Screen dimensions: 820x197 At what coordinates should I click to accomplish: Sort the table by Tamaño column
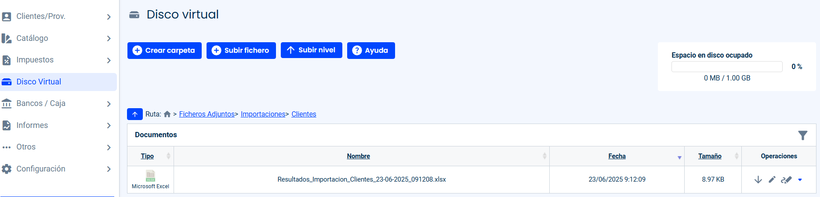click(x=710, y=156)
